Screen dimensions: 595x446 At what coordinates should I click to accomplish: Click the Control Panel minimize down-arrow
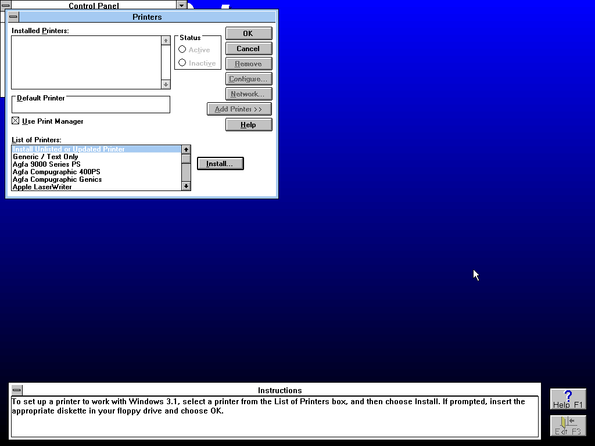(x=182, y=5)
